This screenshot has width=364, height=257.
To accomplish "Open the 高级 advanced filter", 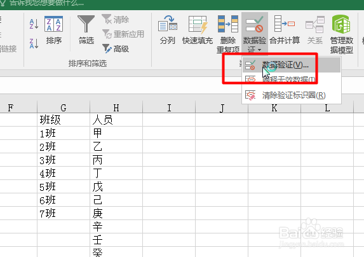I will click(116, 49).
